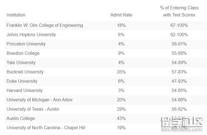The height and width of the screenshot is (135, 207).
Task: Click Duke University institution name
Action: 22,81
